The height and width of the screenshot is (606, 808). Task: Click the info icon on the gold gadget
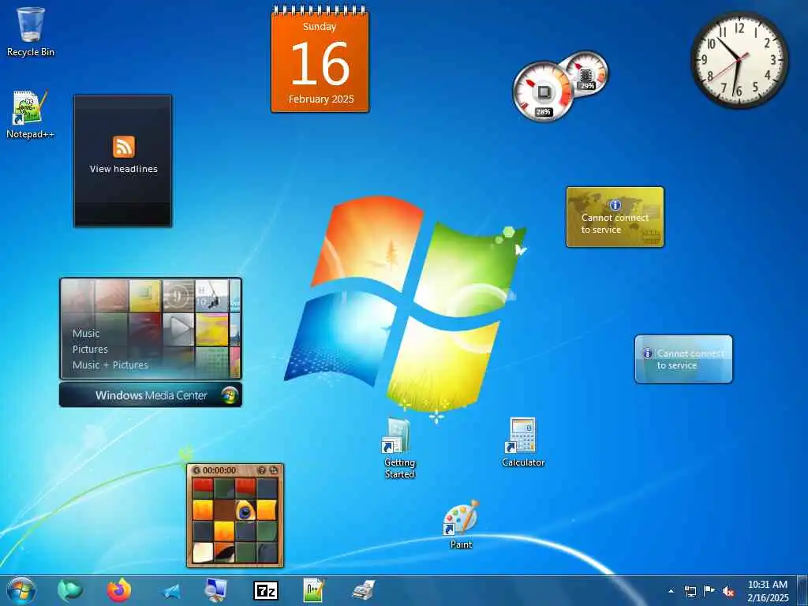615,205
